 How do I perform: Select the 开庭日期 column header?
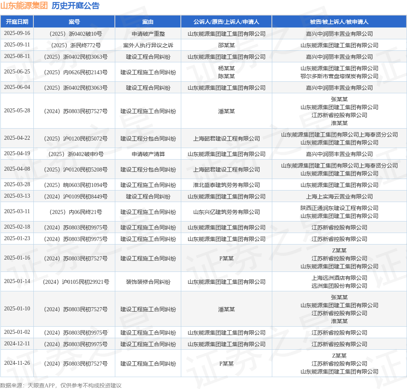pos(17,22)
